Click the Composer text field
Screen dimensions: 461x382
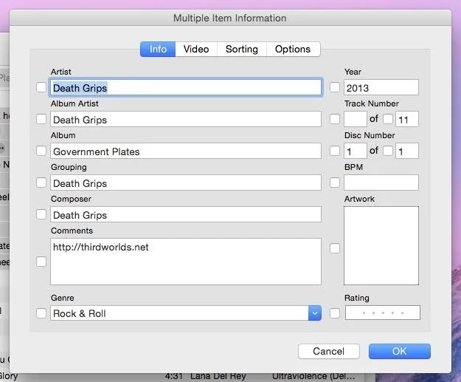(186, 214)
